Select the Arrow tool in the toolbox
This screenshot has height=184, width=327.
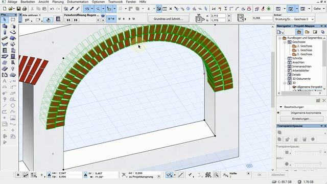click(5, 20)
